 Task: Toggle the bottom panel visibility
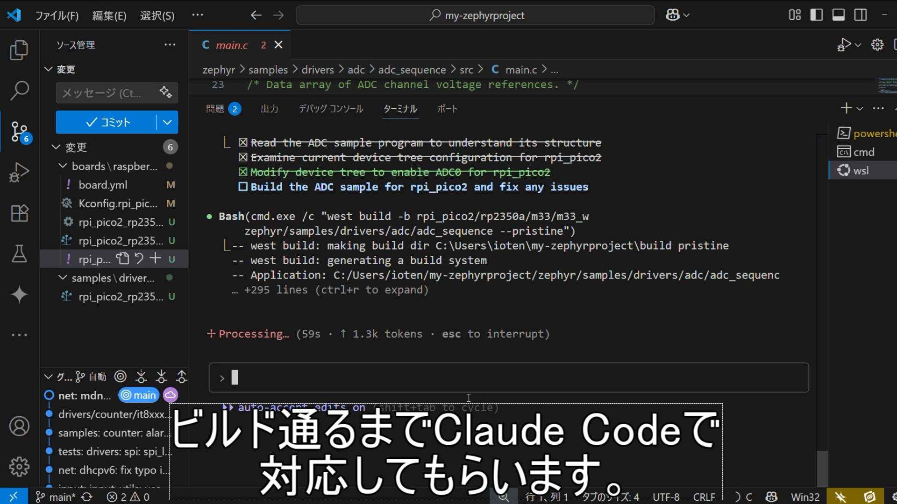[x=839, y=15]
